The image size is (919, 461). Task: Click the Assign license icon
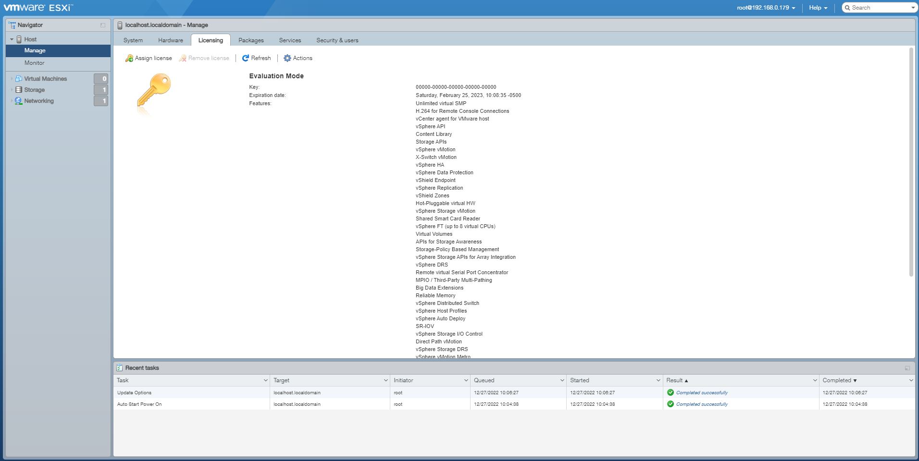(x=129, y=58)
